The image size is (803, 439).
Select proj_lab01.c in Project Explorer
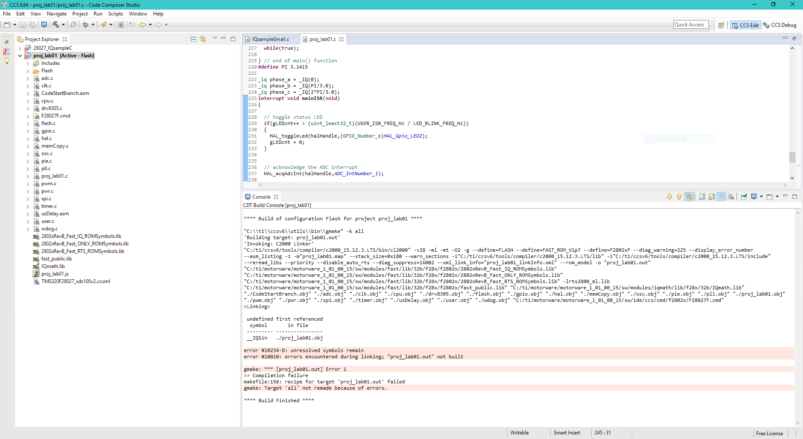[54, 176]
